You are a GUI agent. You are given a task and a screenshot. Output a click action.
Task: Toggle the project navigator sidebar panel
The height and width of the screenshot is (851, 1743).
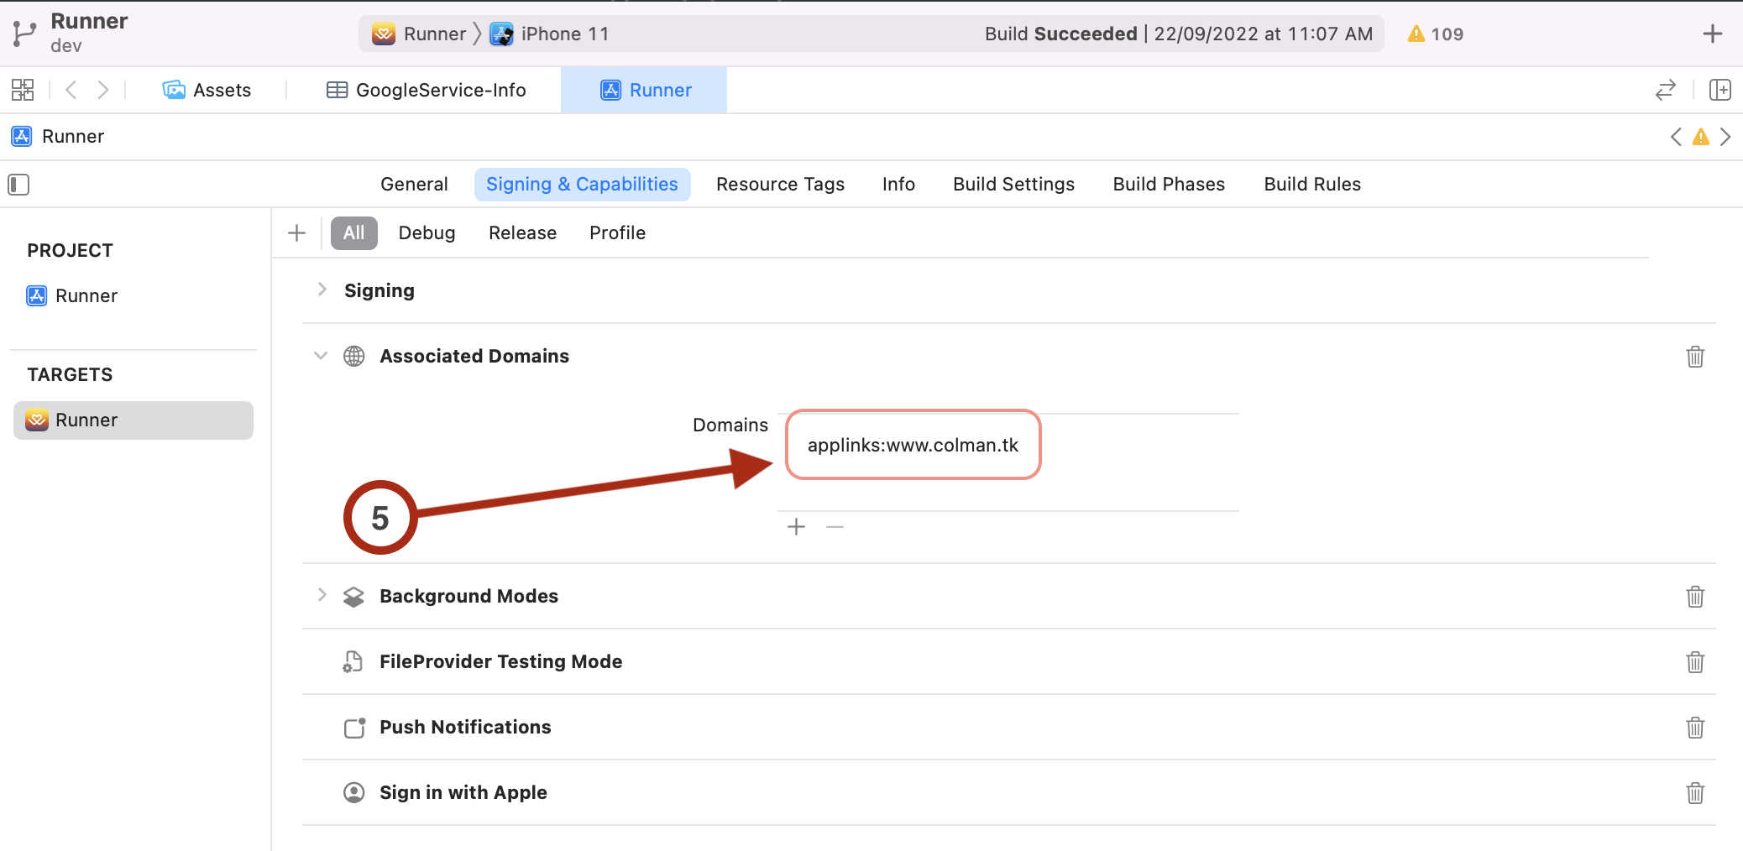pyautogui.click(x=18, y=185)
